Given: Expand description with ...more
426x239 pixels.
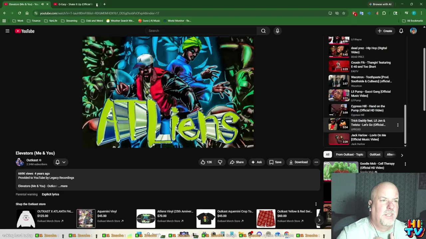Looking at the screenshot, I should (x=63, y=186).
